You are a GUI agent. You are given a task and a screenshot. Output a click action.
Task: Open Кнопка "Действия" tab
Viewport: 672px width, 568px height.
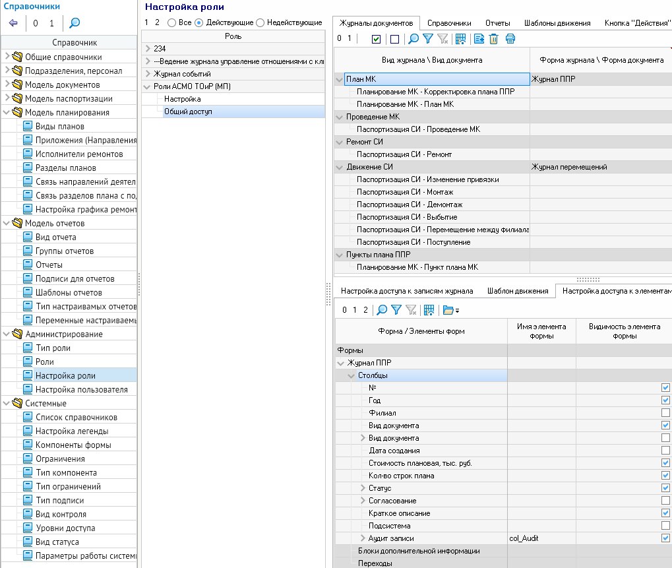click(638, 23)
